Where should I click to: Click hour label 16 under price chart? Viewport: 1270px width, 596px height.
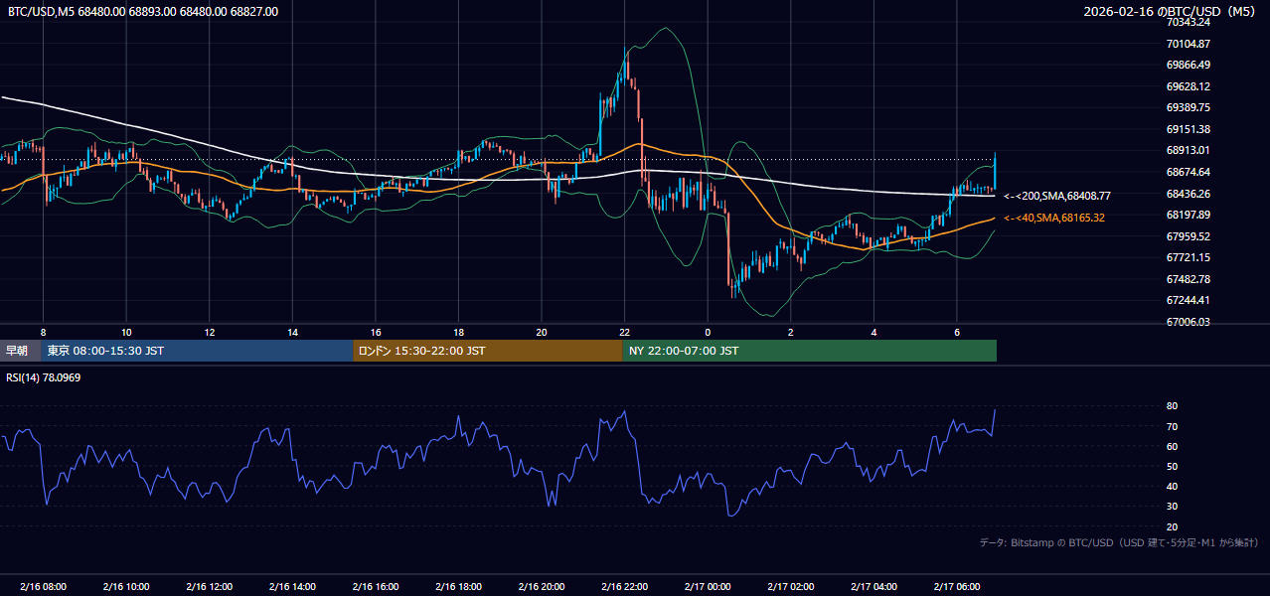pos(376,332)
